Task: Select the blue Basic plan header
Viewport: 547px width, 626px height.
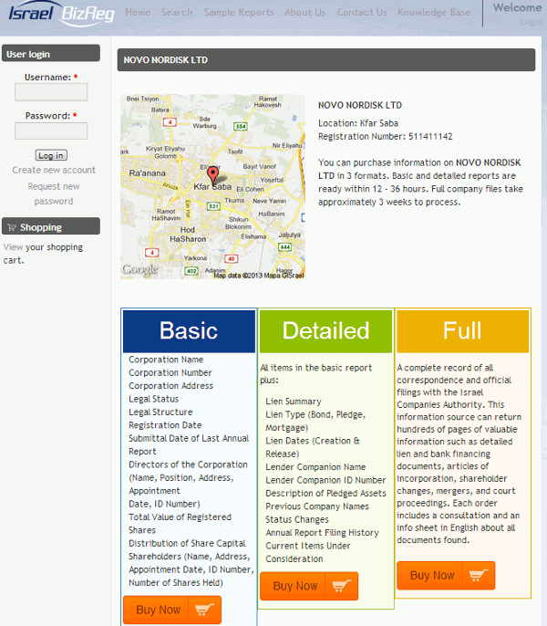Action: click(x=189, y=331)
